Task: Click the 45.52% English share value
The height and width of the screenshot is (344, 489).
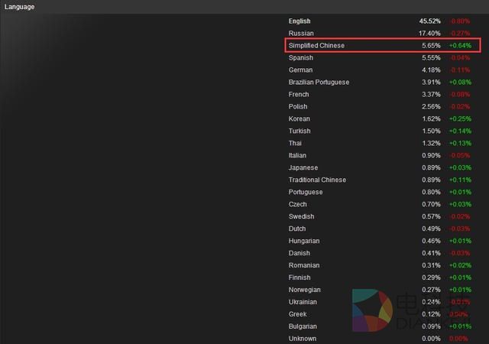Action: tap(429, 21)
